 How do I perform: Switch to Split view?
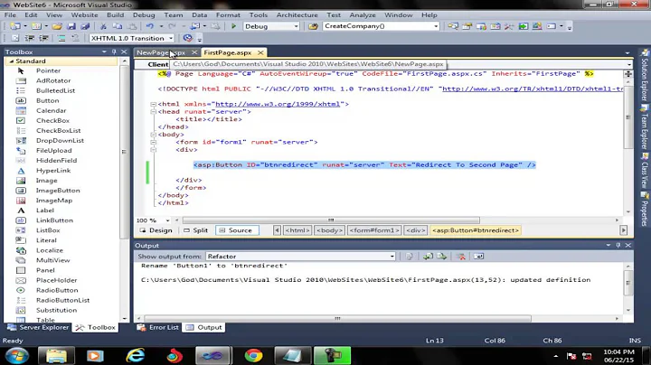pos(195,230)
